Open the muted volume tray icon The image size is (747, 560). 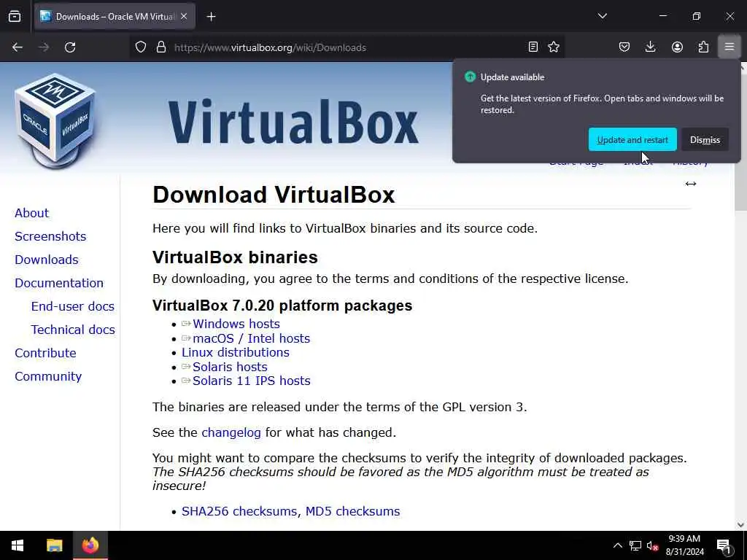652,545
